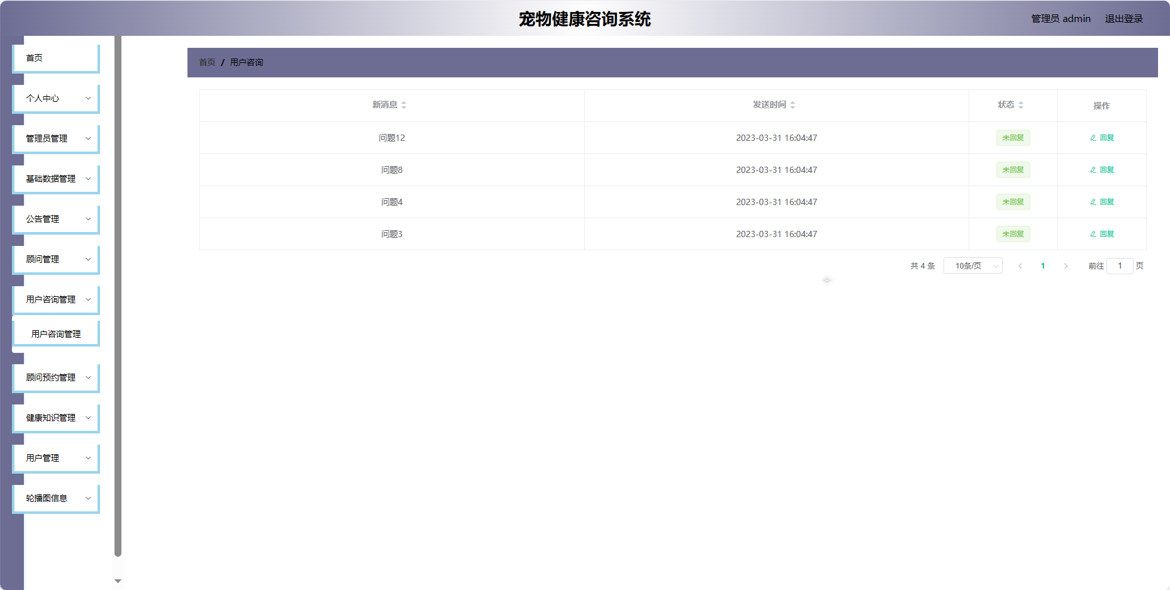Click the next page arrow in pagination
This screenshot has height=590, width=1170.
1066,266
